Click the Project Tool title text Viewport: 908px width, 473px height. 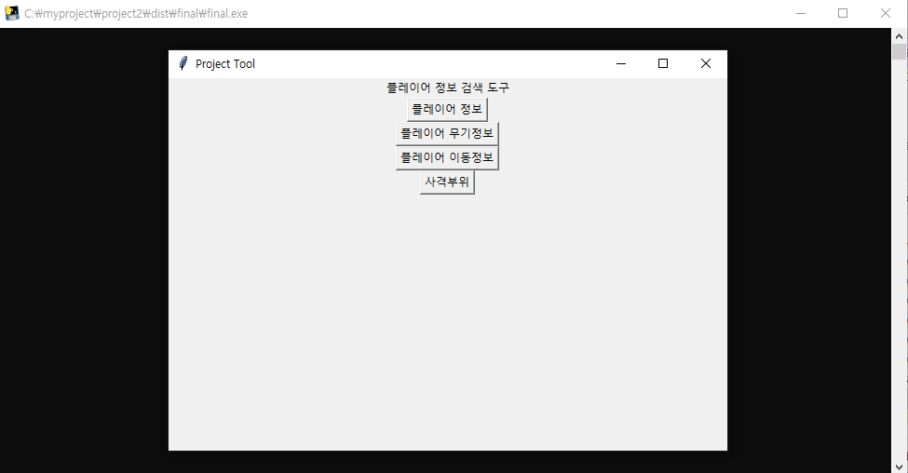(225, 63)
